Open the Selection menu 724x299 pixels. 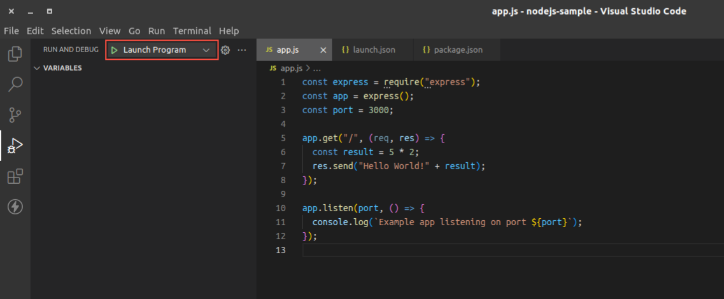coord(71,31)
